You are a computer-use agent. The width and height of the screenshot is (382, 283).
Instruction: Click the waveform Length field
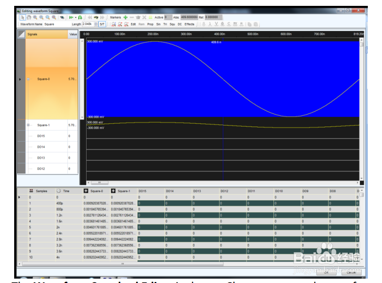click(x=88, y=24)
